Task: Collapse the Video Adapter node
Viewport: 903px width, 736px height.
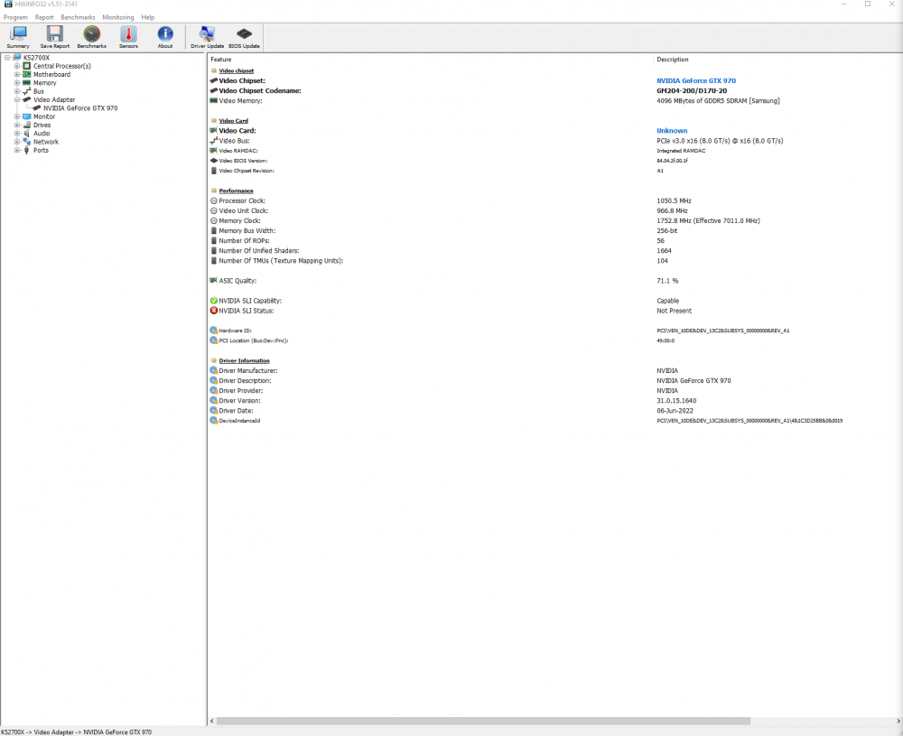Action: 17,99
